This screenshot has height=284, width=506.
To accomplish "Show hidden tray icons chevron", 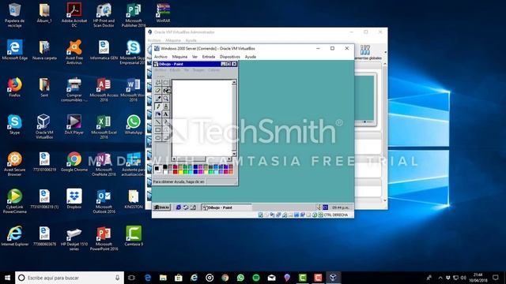I will [440, 278].
